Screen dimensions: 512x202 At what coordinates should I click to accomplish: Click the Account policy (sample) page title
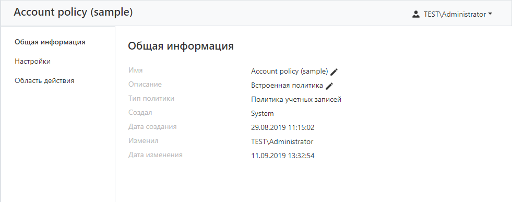(73, 13)
